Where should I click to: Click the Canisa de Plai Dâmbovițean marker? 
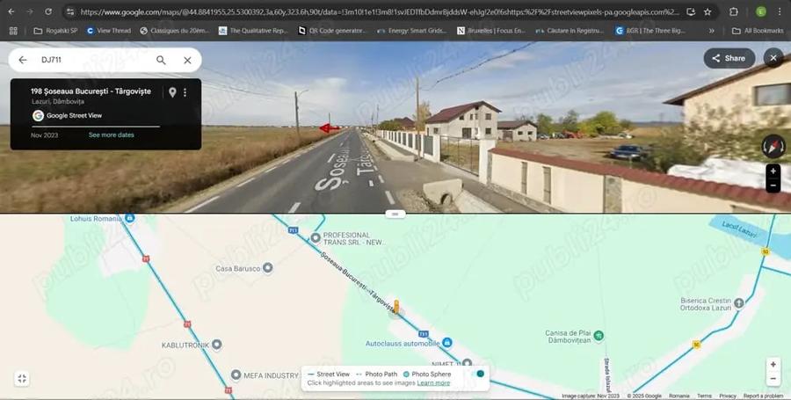click(x=599, y=336)
